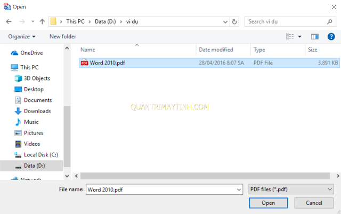The height and width of the screenshot is (214, 341).
Task: Show the preview pane
Action: 315,36
